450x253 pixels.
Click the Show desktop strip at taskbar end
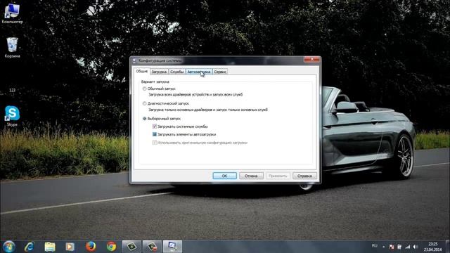point(448,247)
